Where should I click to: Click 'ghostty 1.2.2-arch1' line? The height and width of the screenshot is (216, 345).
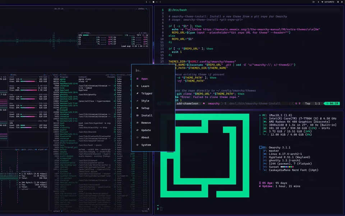[284, 161]
